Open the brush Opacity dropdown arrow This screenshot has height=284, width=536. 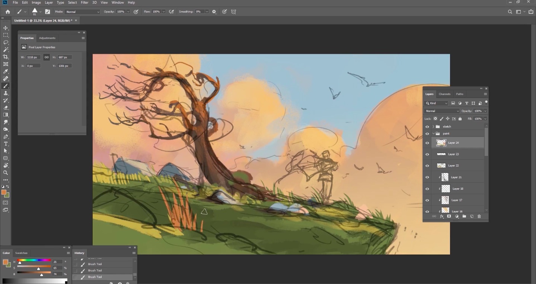tap(128, 12)
